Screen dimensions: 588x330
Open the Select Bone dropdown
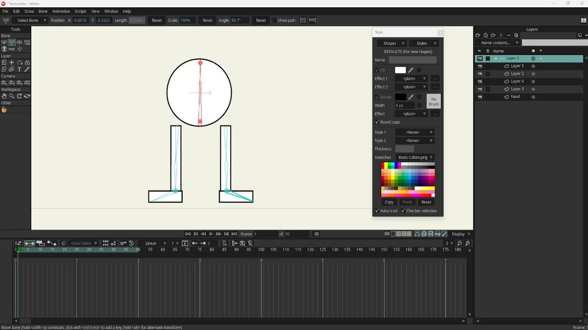pyautogui.click(x=31, y=21)
